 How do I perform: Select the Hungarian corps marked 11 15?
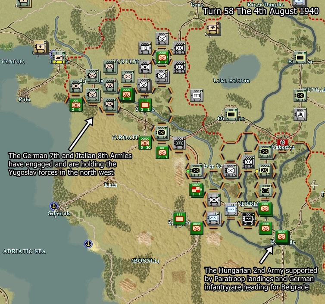(196, 171)
